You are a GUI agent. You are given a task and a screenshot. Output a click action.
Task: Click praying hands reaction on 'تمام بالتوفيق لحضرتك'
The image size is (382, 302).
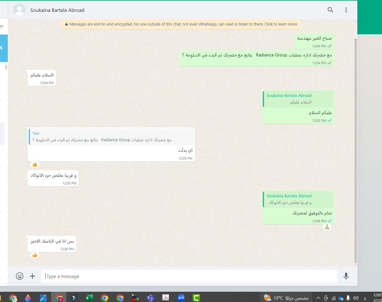point(327,227)
